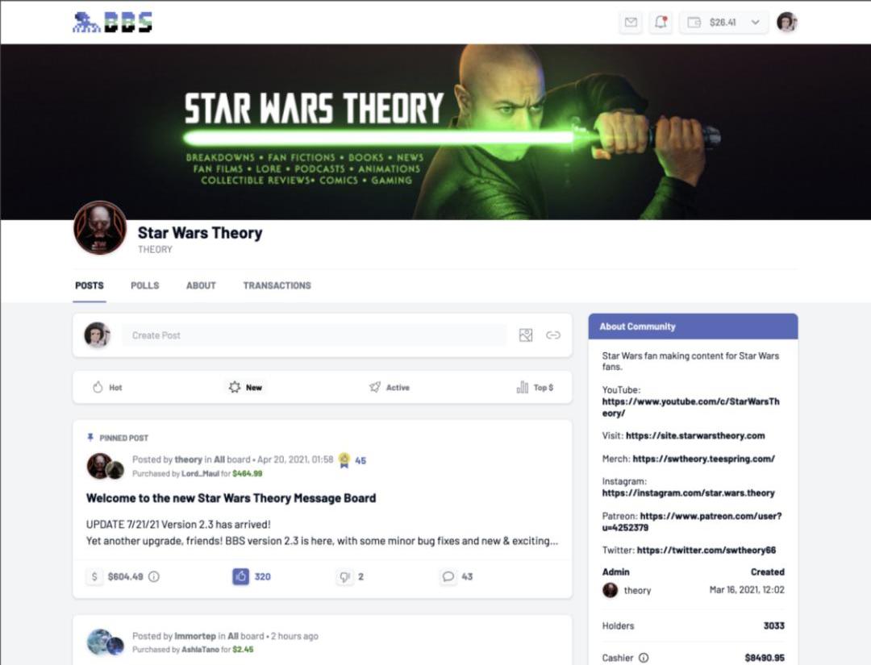This screenshot has height=665, width=871.
Task: Open the notifications bell icon
Action: click(x=661, y=23)
